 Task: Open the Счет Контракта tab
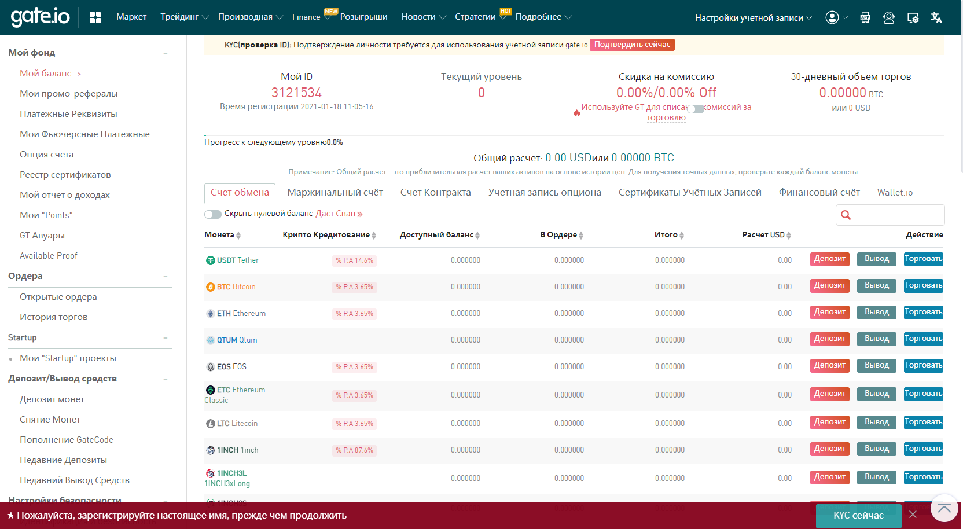click(x=436, y=193)
